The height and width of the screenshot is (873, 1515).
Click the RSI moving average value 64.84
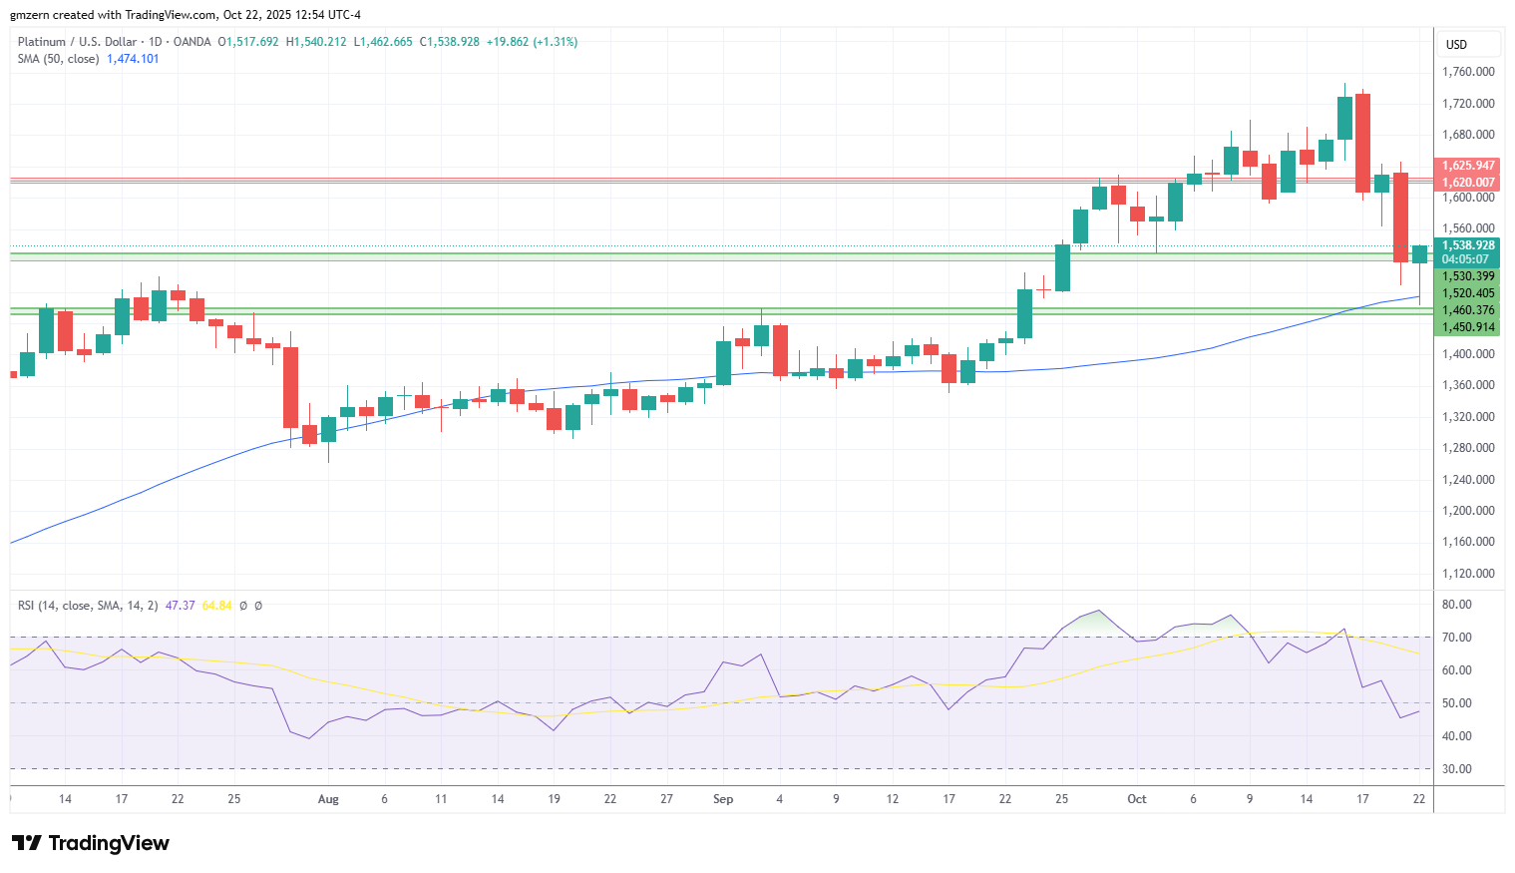pos(216,606)
